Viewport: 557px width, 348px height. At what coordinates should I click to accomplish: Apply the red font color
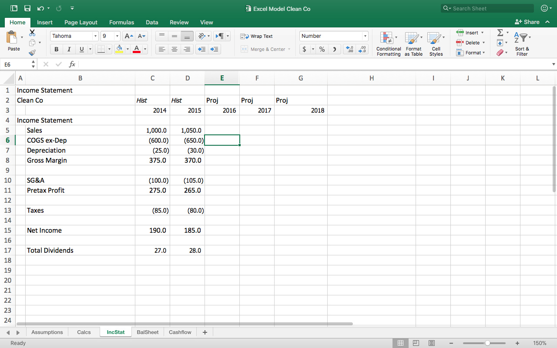pyautogui.click(x=136, y=49)
